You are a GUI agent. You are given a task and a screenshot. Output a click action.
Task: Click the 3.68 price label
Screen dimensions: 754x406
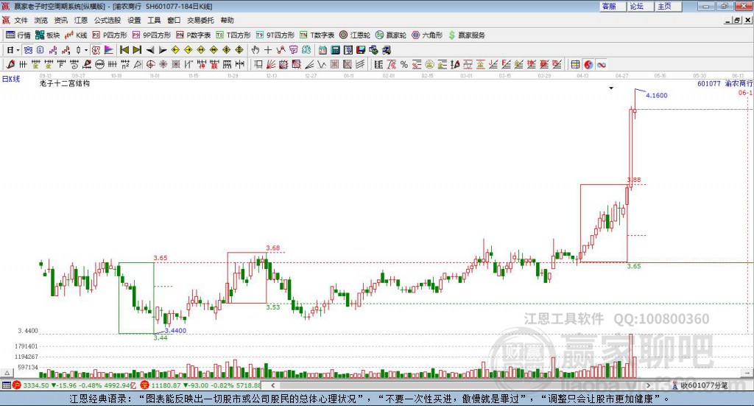tap(272, 248)
